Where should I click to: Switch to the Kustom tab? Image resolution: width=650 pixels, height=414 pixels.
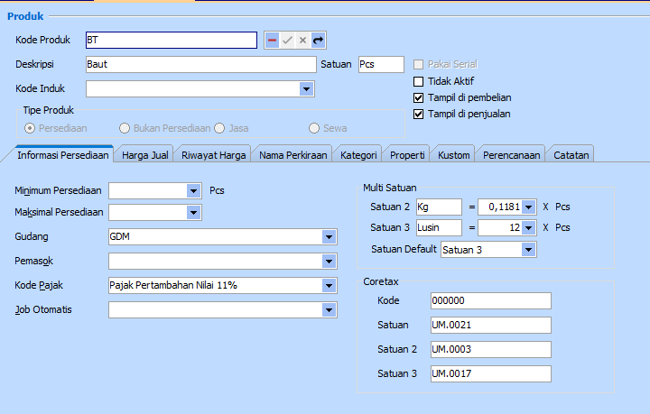point(453,155)
